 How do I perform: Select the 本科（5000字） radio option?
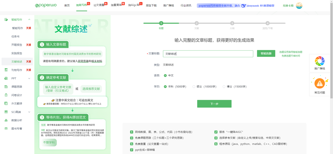coord(165,87)
